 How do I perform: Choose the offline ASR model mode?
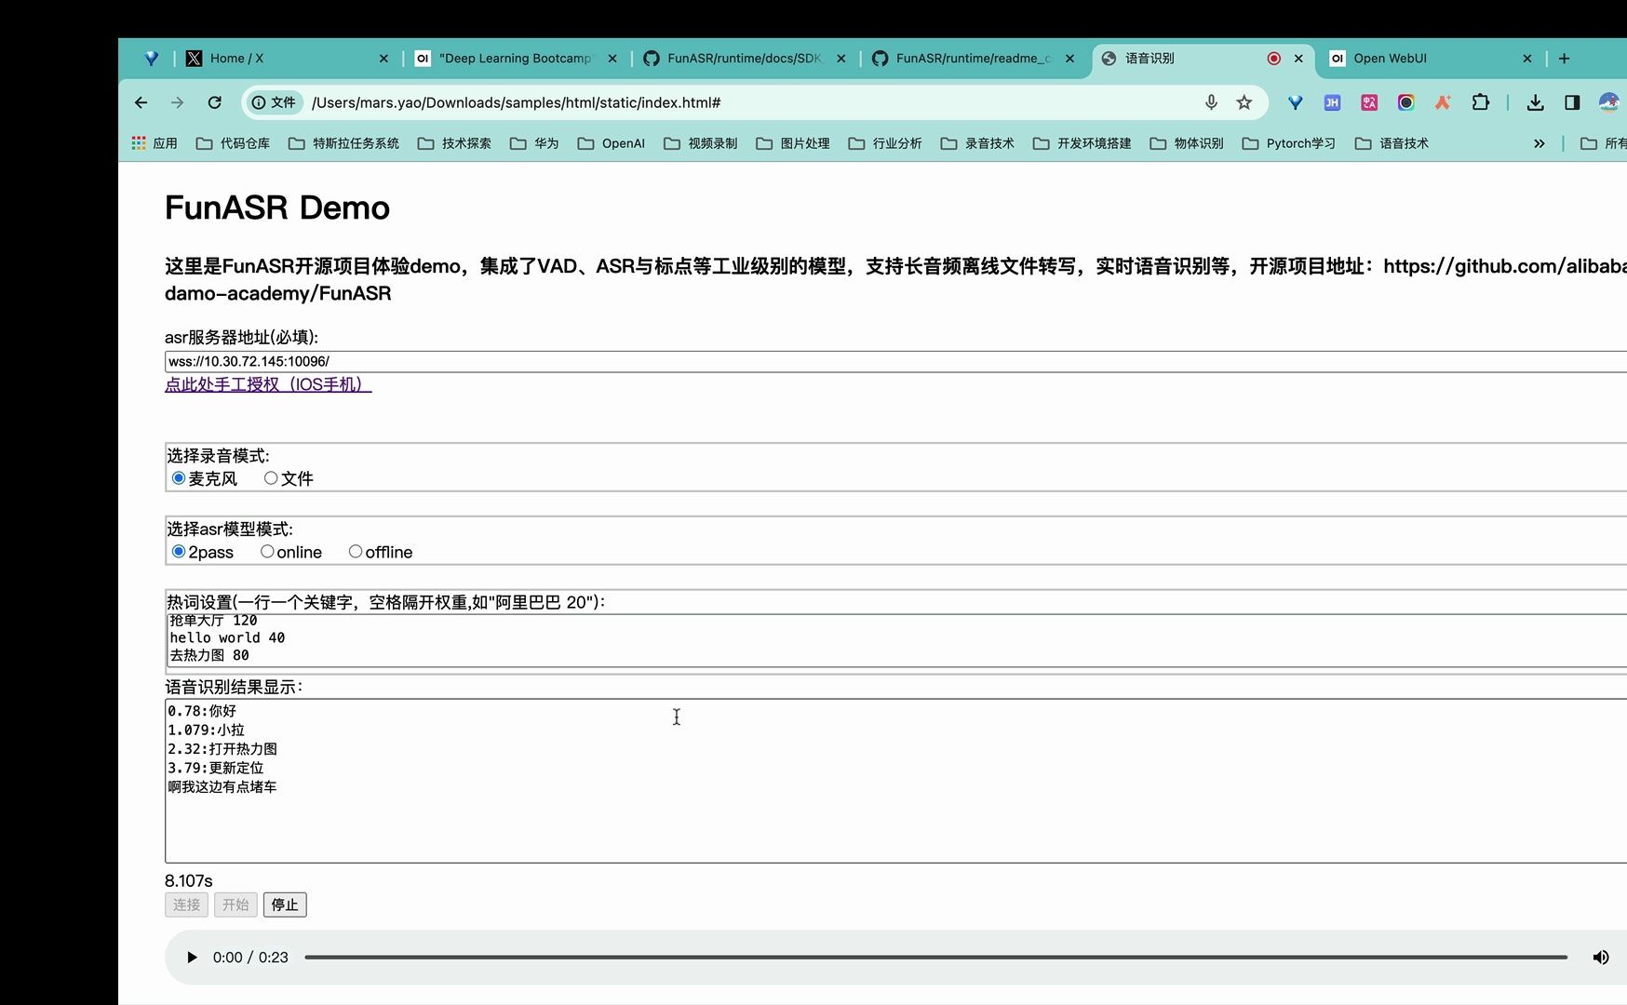pyautogui.click(x=356, y=552)
